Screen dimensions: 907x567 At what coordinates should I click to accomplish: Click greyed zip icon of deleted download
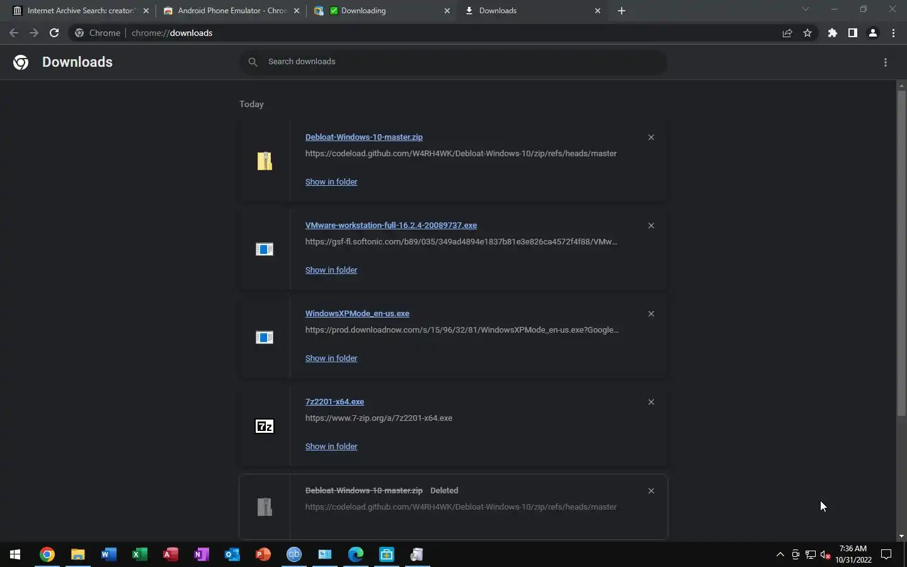point(265,507)
